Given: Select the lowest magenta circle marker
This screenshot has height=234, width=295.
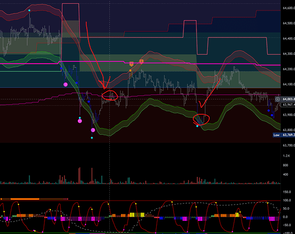Looking at the screenshot, I should (x=93, y=130).
